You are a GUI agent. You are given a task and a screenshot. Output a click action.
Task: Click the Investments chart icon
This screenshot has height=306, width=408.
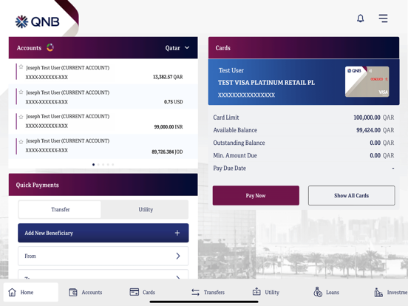point(378,292)
